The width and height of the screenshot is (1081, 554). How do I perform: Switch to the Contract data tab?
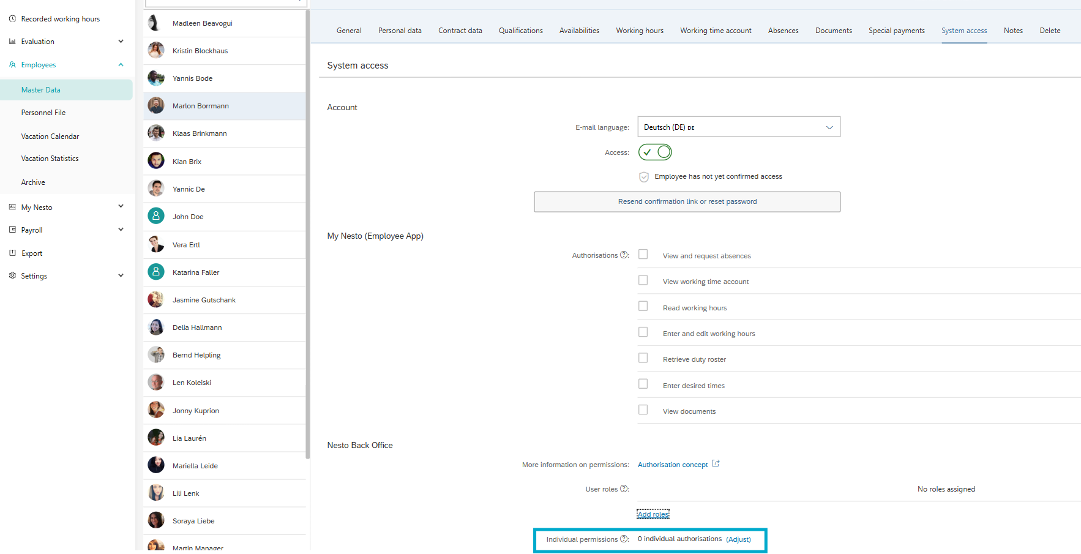point(460,31)
